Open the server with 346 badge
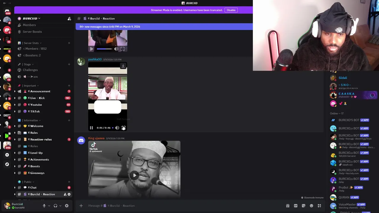 click(7, 145)
